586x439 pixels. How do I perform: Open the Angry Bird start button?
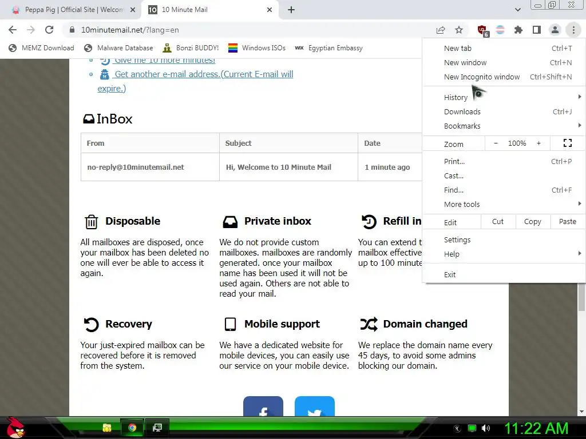[x=15, y=428]
